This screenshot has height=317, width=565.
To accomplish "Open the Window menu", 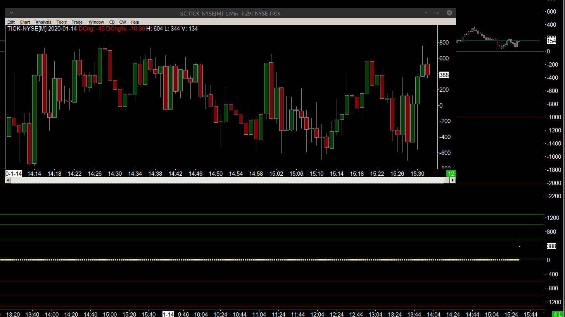I will click(x=96, y=22).
